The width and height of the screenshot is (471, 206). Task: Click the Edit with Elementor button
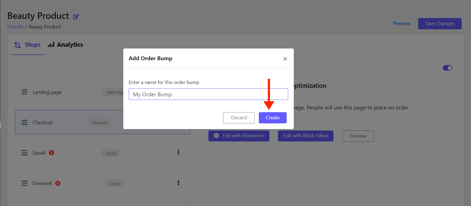239,136
